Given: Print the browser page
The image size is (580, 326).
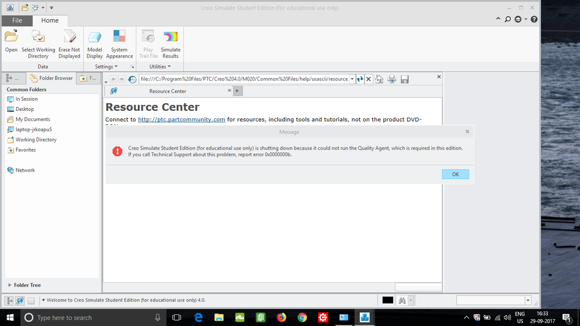Looking at the screenshot, I should click(392, 79).
